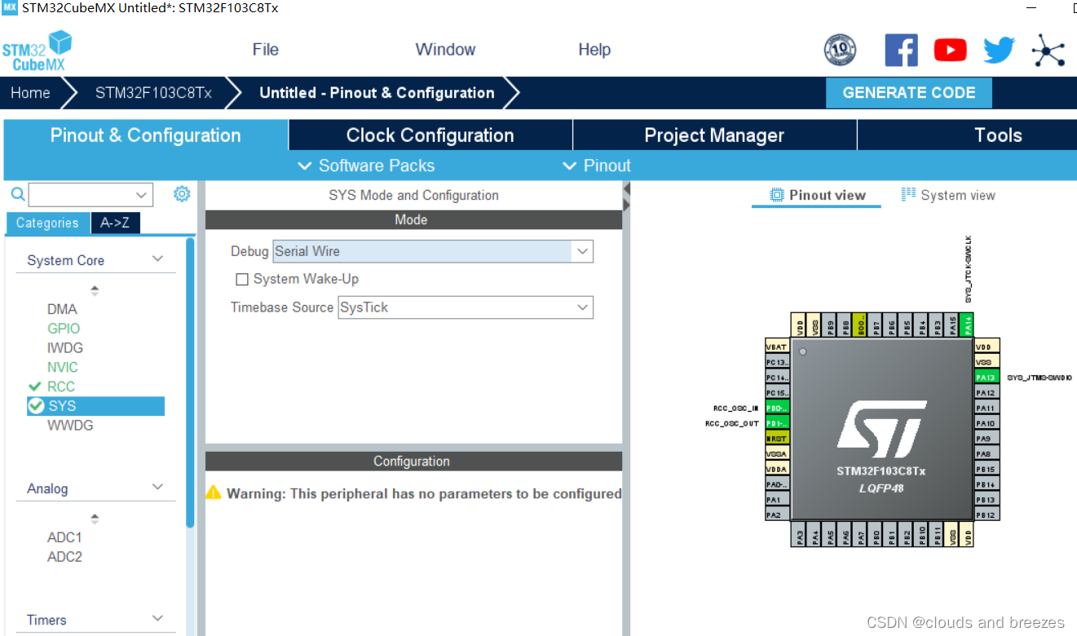Click the VBAT pin on chip
Viewport: 1077px width, 636px height.
pyautogui.click(x=777, y=347)
